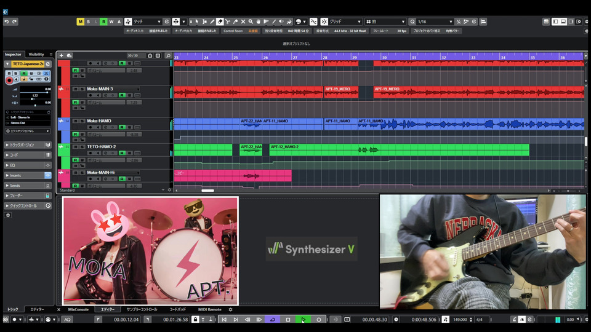Open the MixConsole lower zone tab
Image resolution: width=591 pixels, height=332 pixels.
coord(78,309)
